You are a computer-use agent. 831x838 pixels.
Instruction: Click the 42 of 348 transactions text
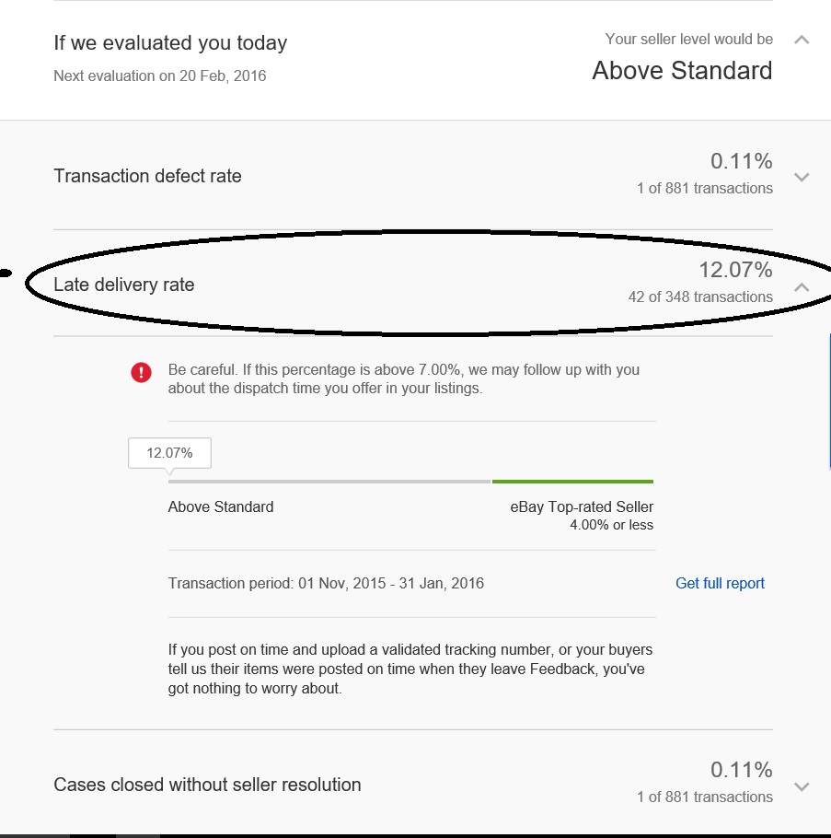pos(700,297)
